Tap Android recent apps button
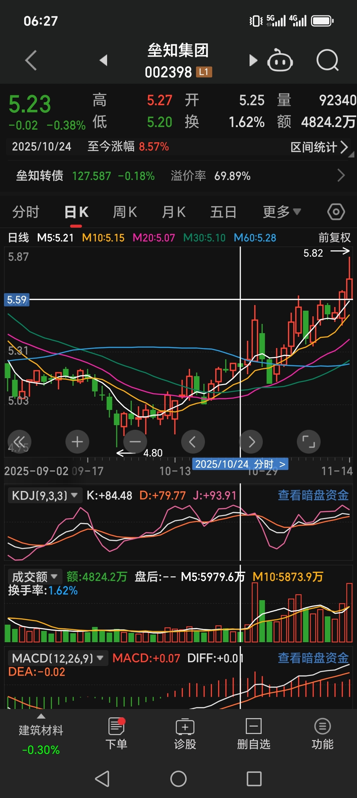This screenshot has height=798, width=357. (254, 778)
